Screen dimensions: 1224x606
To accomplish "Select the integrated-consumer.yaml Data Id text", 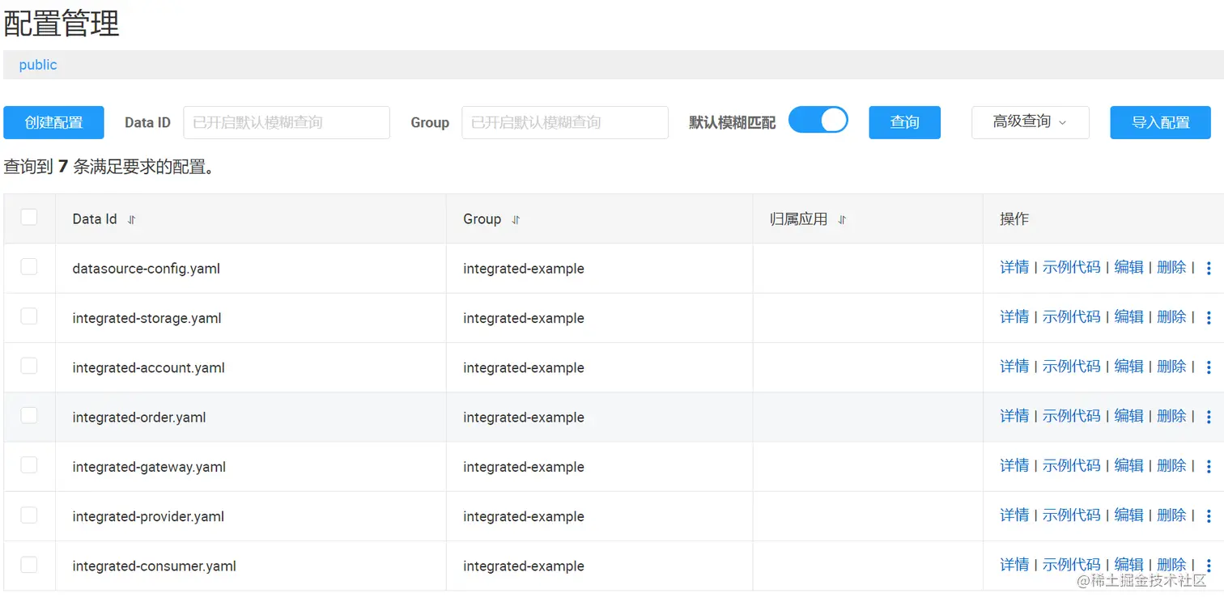I will coord(155,566).
